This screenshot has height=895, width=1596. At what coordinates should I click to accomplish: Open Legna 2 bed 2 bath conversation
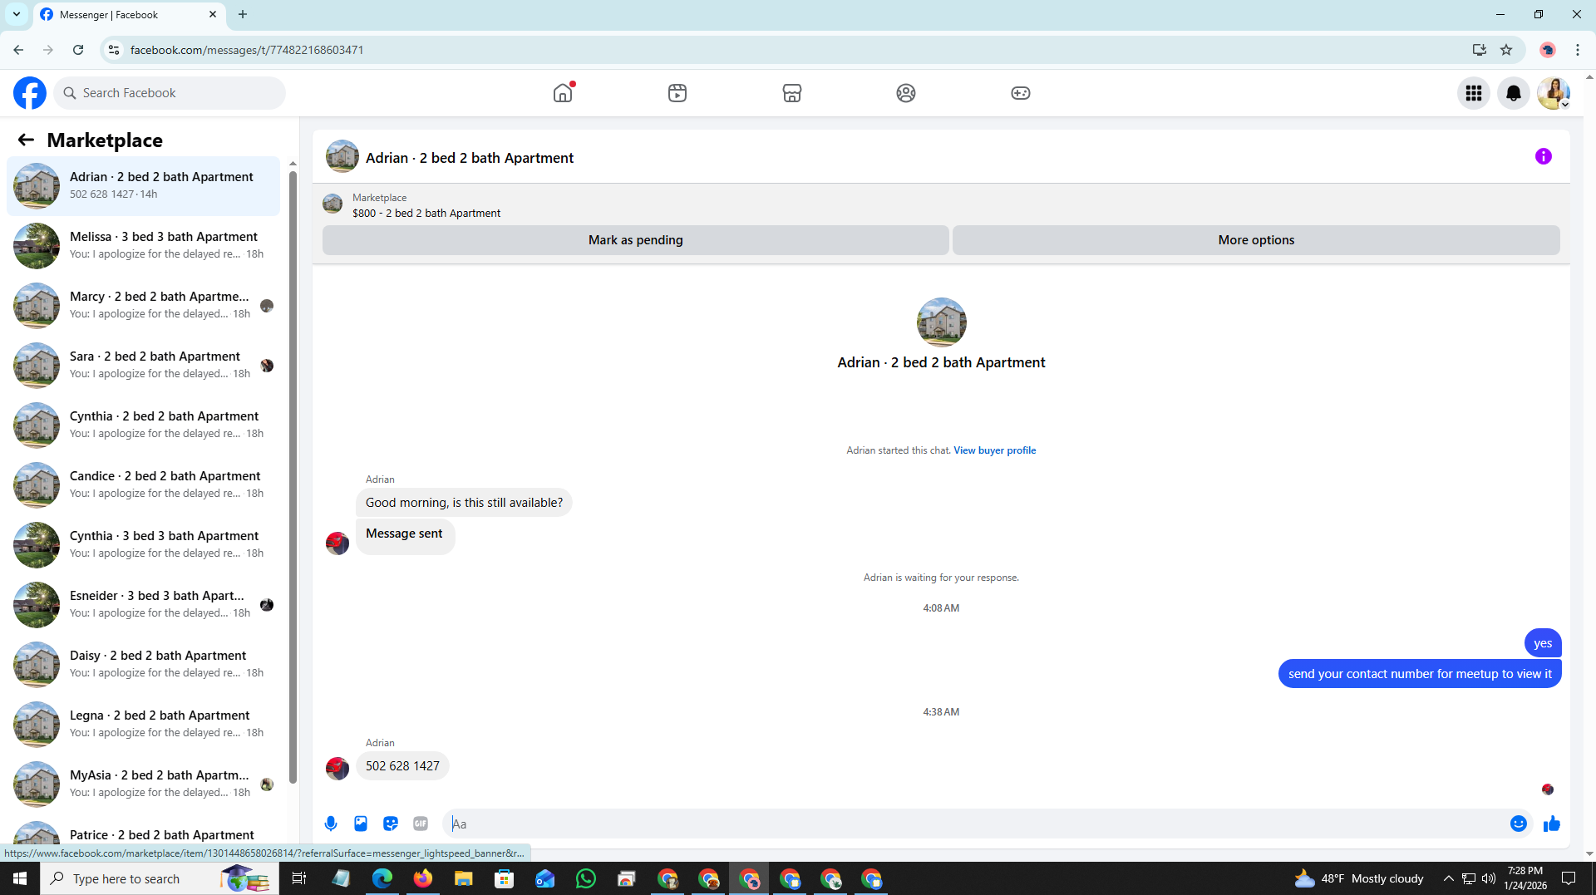click(x=143, y=724)
